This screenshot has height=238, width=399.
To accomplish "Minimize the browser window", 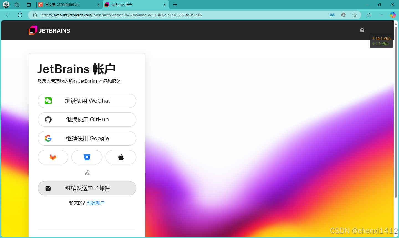I will (367, 5).
